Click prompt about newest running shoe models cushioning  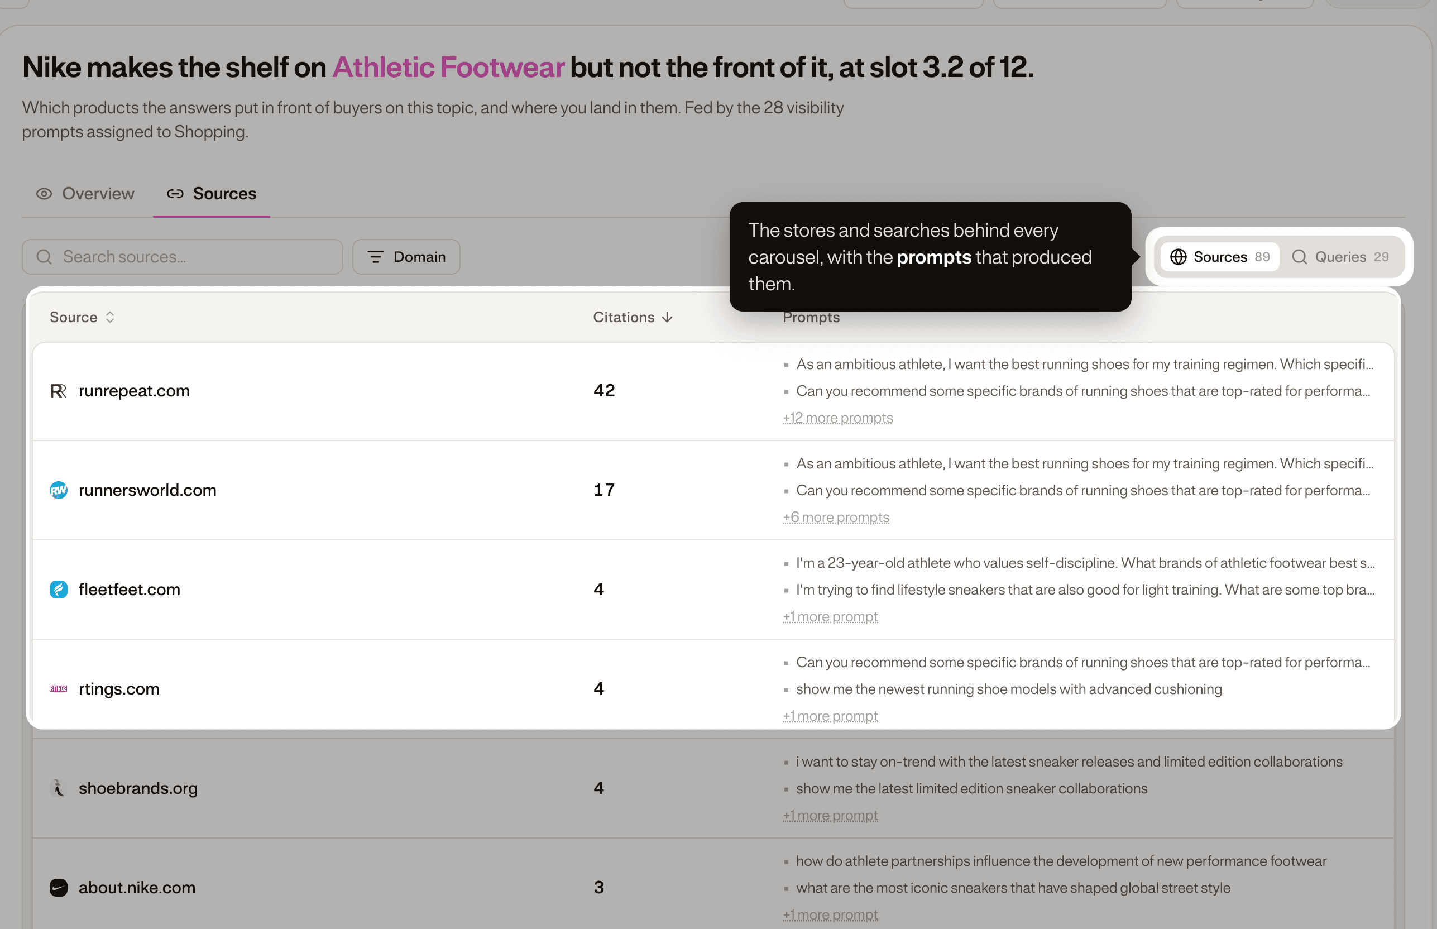[x=1009, y=689]
